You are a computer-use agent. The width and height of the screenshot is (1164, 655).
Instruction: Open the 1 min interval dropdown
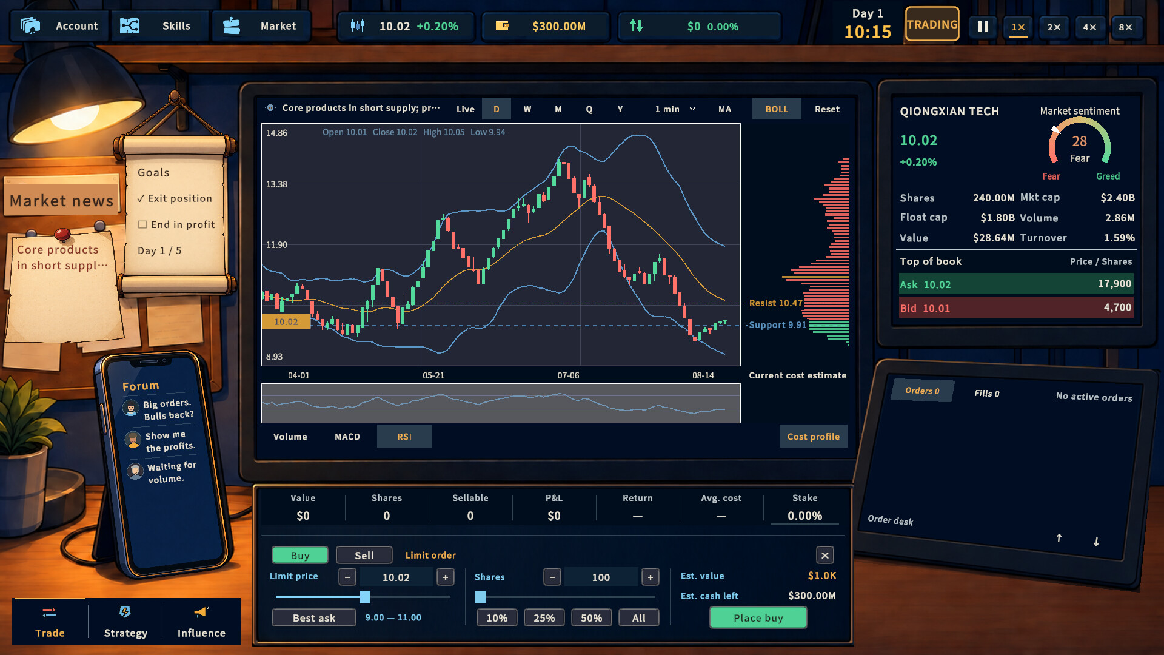click(x=675, y=109)
